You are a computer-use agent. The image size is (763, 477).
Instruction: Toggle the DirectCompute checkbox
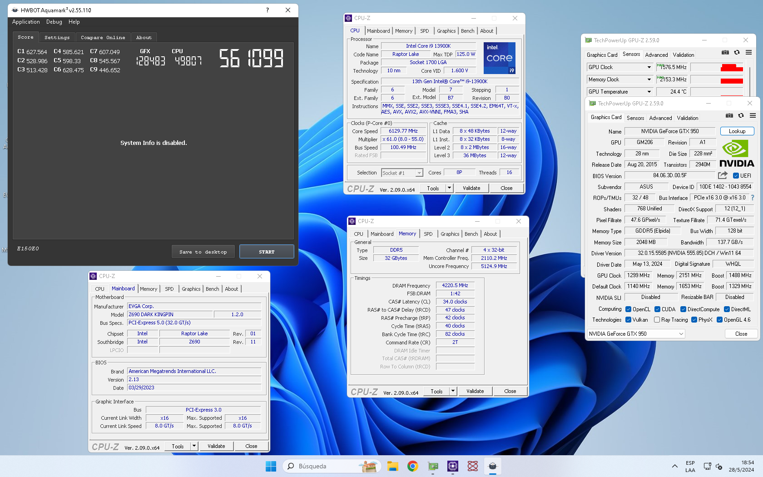(683, 309)
